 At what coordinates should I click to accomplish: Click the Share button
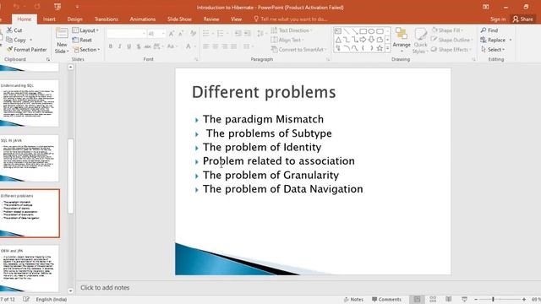coord(523,19)
